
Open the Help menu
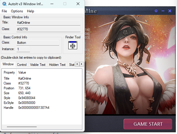tap(30, 11)
